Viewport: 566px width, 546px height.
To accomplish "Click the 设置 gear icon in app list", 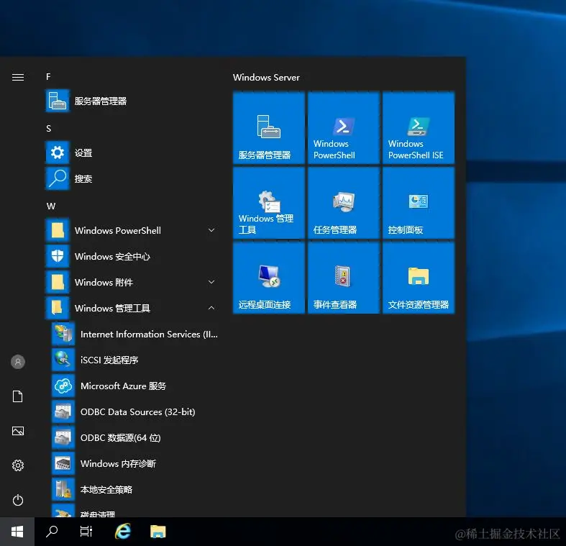I will coord(58,153).
